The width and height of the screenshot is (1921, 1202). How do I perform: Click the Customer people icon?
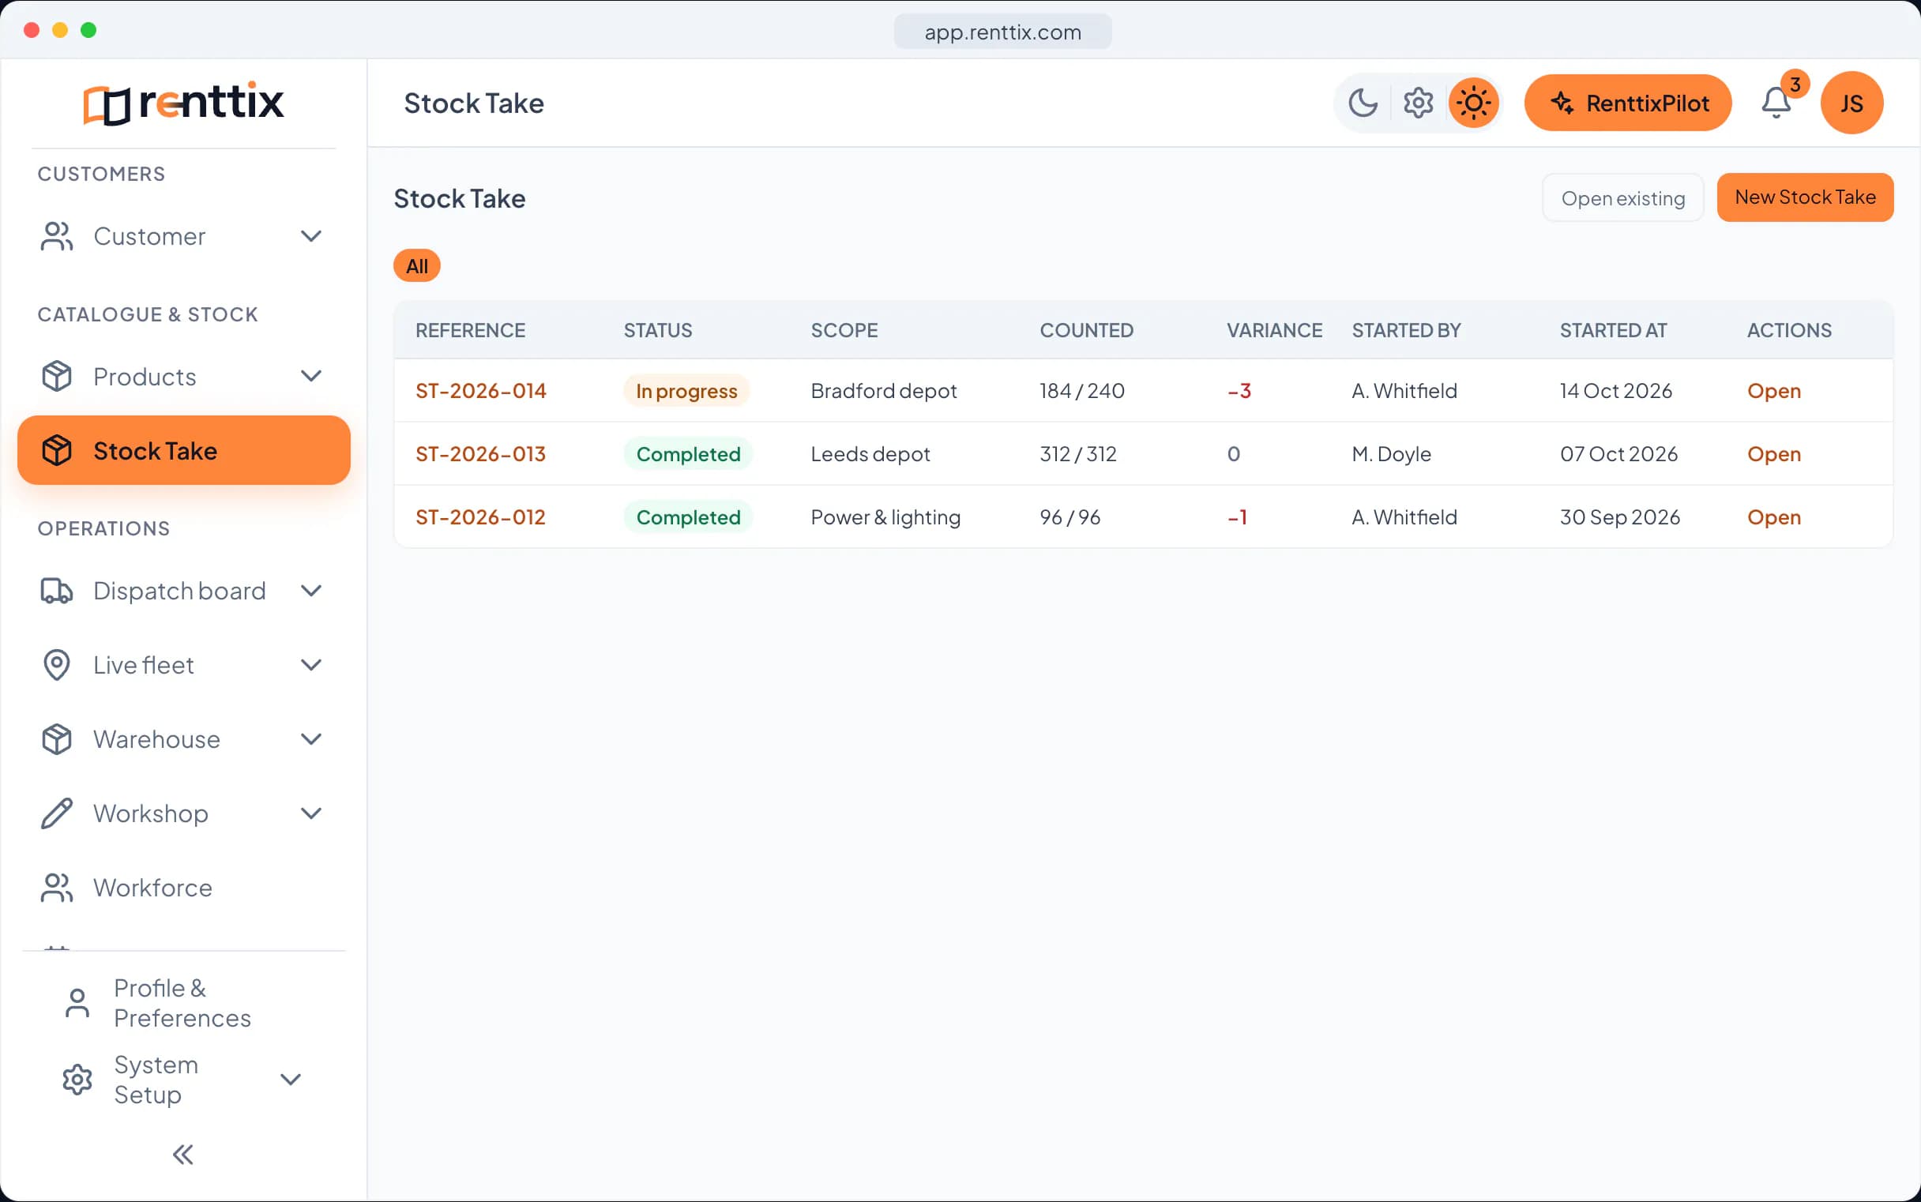point(56,236)
